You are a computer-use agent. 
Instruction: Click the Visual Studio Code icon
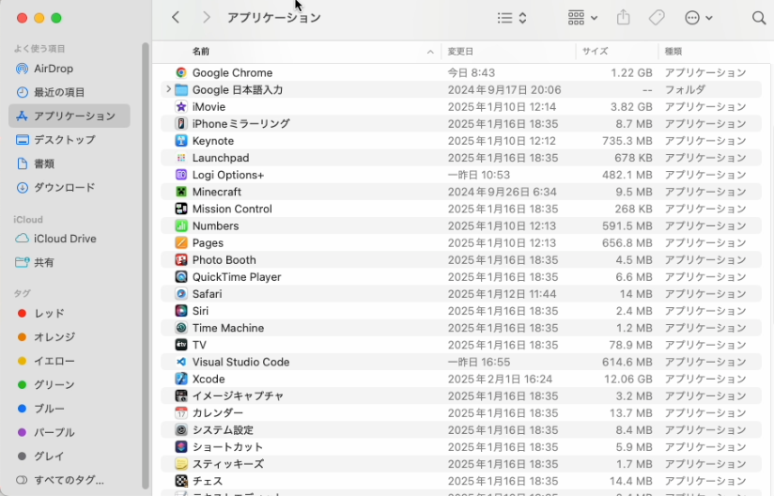pyautogui.click(x=181, y=362)
